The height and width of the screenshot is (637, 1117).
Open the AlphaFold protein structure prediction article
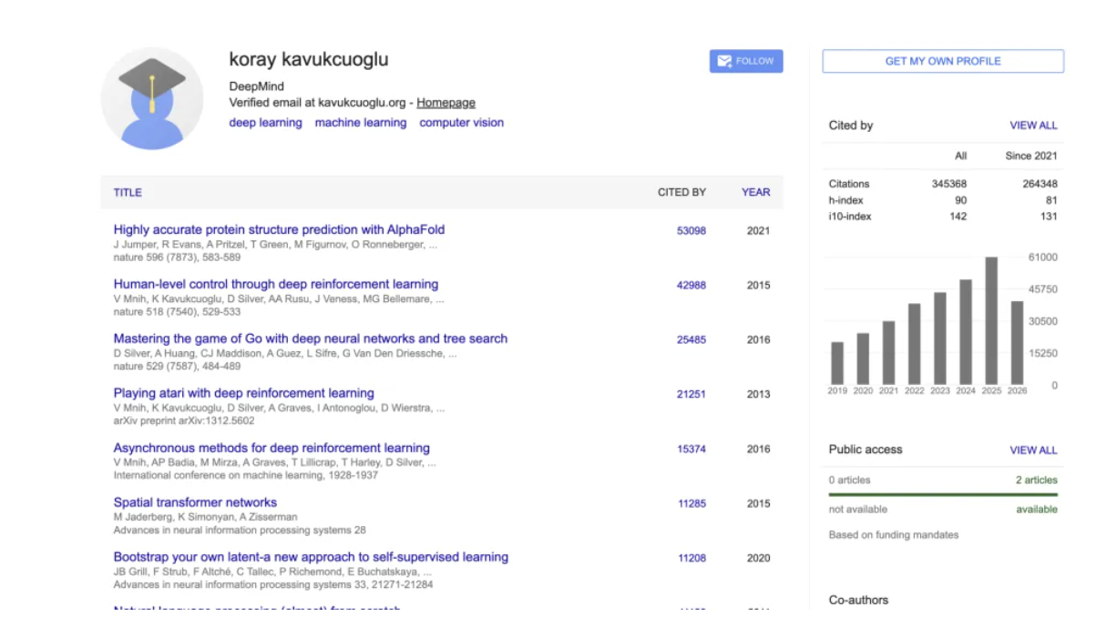tap(279, 229)
